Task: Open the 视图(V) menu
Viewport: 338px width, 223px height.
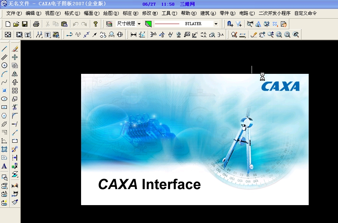Action: 53,13
